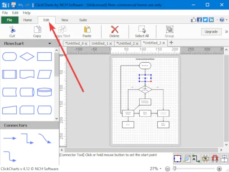
Task: Select the card clipped-corner shape
Action: (x=27, y=110)
